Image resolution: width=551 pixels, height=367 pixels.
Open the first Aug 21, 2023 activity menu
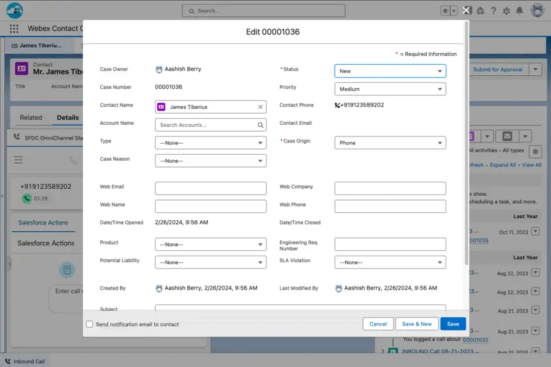[x=535, y=310]
